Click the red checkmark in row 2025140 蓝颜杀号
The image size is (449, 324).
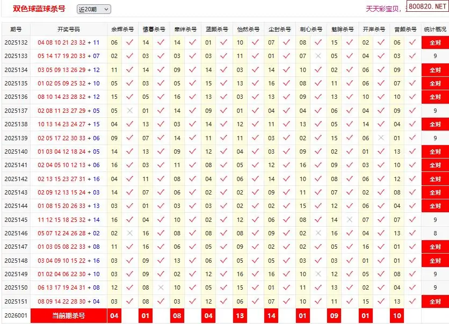224,152
